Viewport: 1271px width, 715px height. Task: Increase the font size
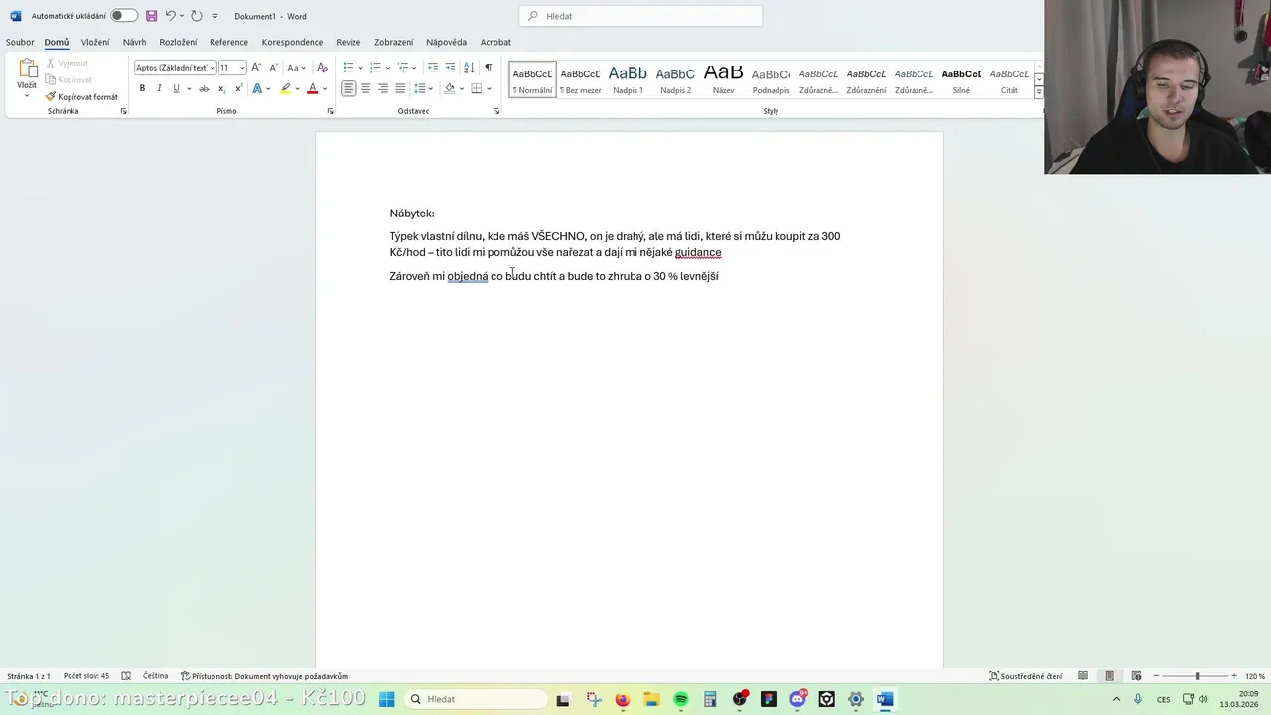(x=256, y=68)
